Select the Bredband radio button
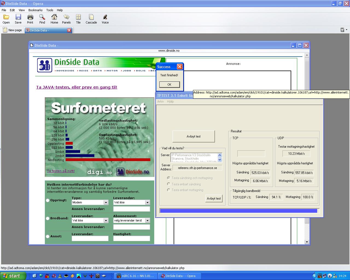Image resolution: width=350 pixels, height=280 pixels. pos(48,218)
